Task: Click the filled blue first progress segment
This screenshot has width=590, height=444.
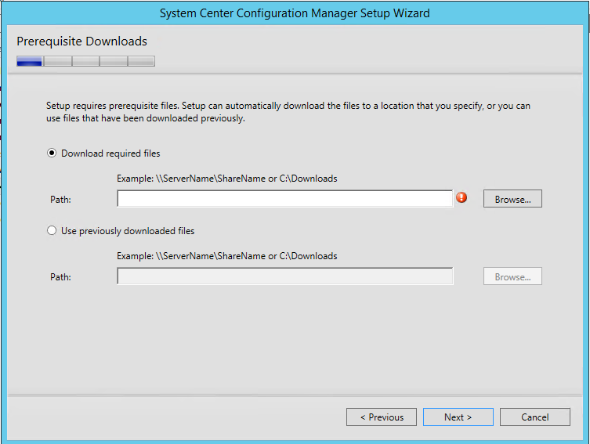Action: coord(29,61)
